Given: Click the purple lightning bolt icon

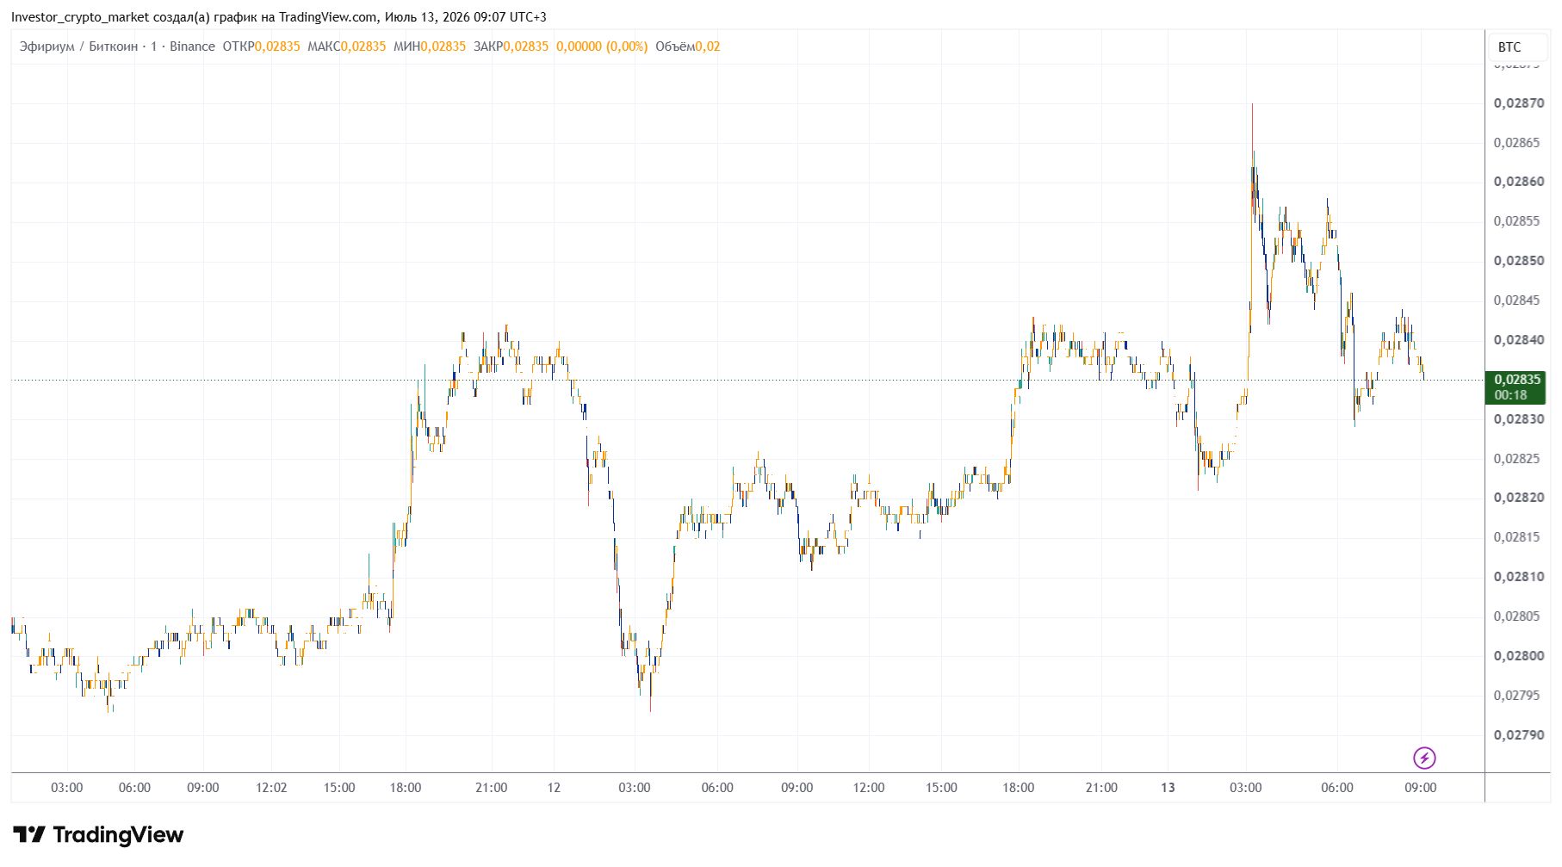Looking at the screenshot, I should pos(1424,758).
